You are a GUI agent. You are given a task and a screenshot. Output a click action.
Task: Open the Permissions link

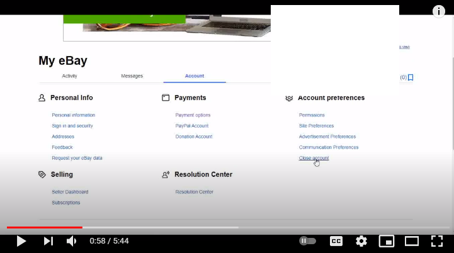pyautogui.click(x=312, y=115)
